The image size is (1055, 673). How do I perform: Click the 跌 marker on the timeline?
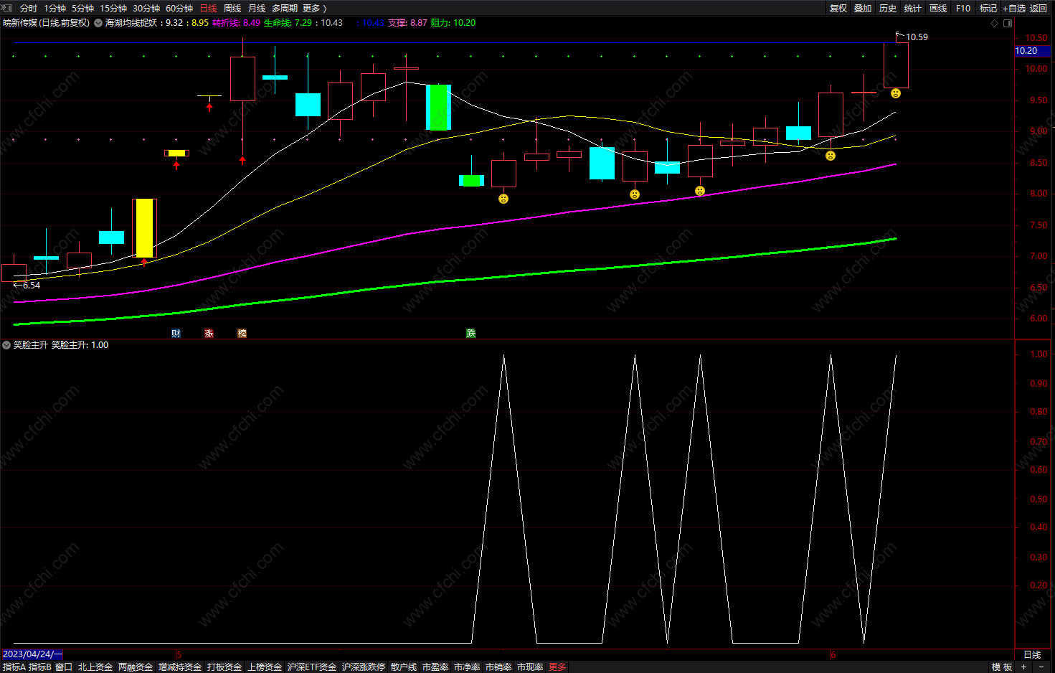coord(470,334)
